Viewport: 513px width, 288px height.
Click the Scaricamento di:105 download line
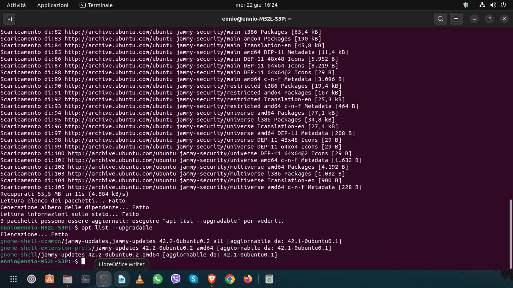click(x=181, y=187)
